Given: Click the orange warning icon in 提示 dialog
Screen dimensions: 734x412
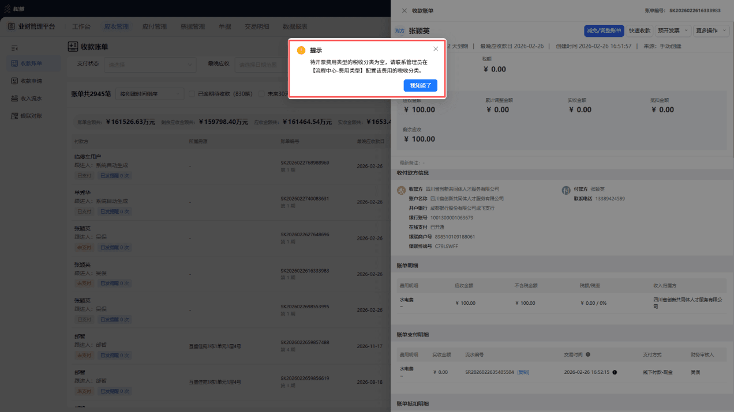Looking at the screenshot, I should (301, 50).
